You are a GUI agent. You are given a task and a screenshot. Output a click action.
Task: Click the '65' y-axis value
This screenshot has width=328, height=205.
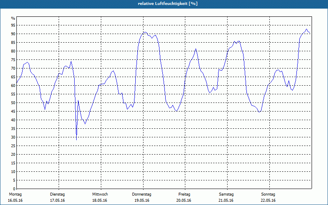click(x=13, y=77)
